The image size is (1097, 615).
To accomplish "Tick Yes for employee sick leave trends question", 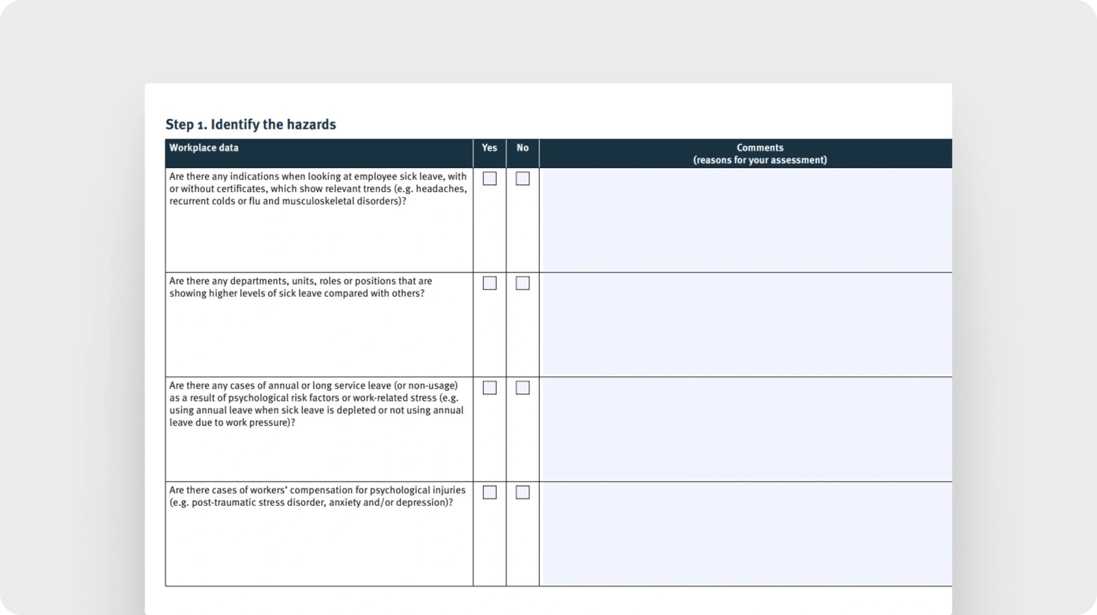I will 490,178.
